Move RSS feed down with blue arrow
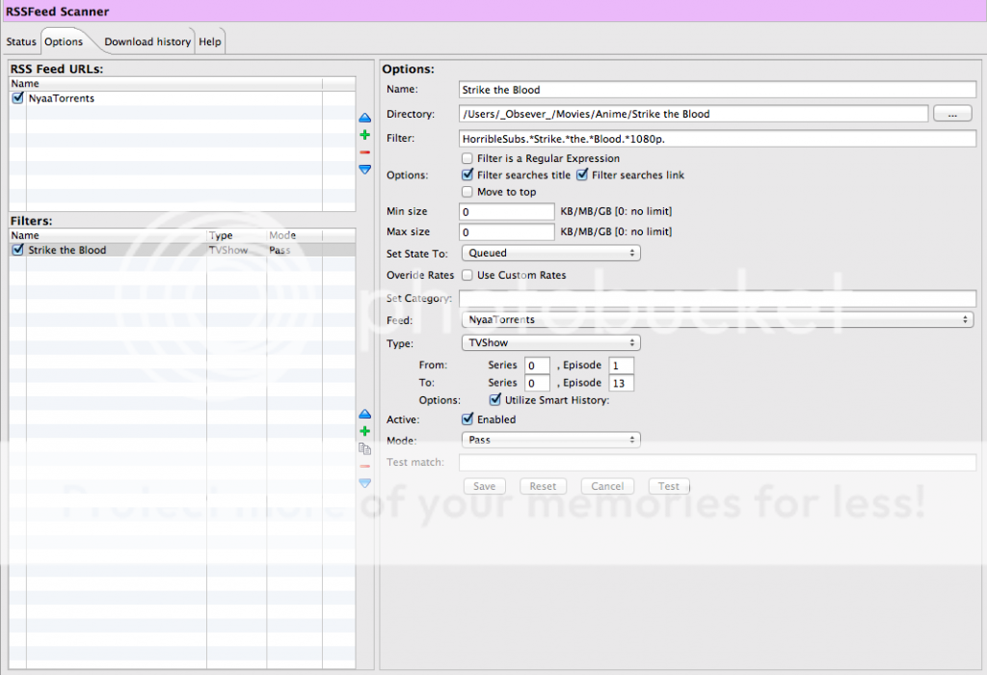987x675 pixels. (364, 170)
